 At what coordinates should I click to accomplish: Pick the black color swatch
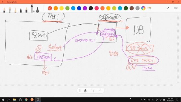pos(91,8)
